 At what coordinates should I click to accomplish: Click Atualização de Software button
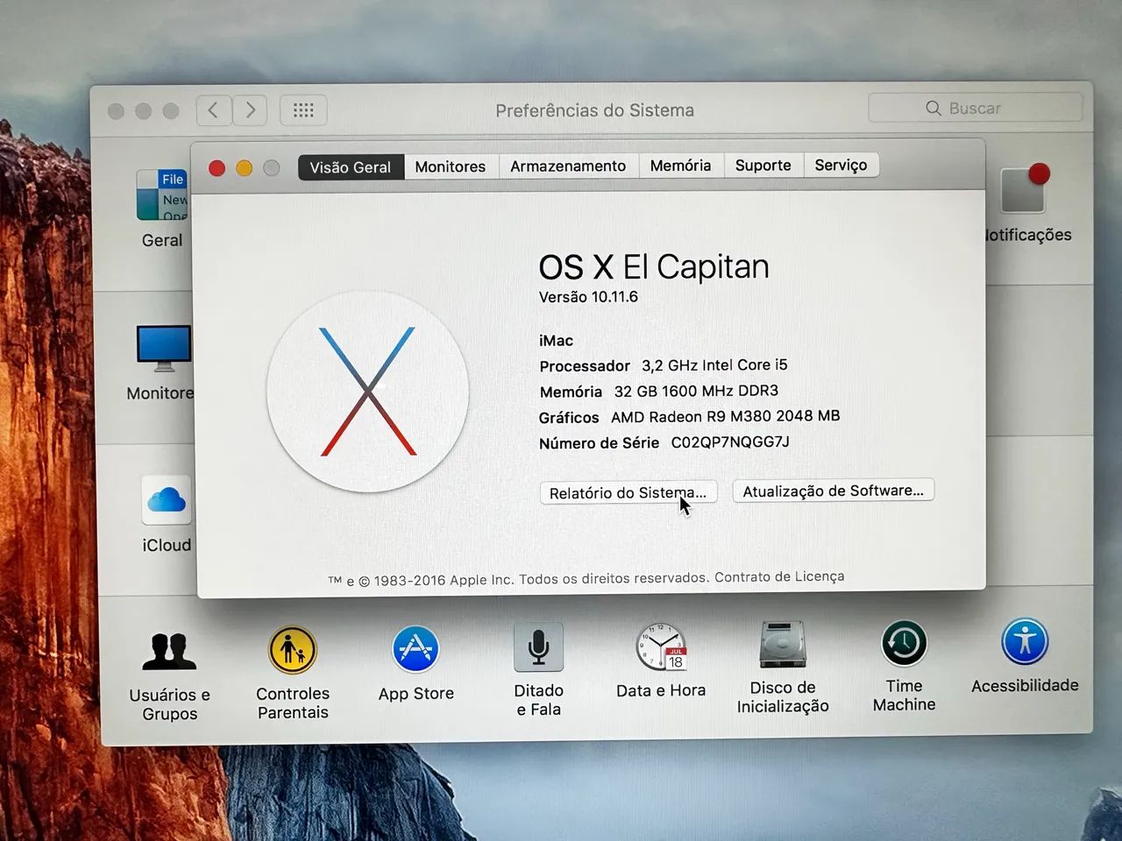pyautogui.click(x=833, y=491)
